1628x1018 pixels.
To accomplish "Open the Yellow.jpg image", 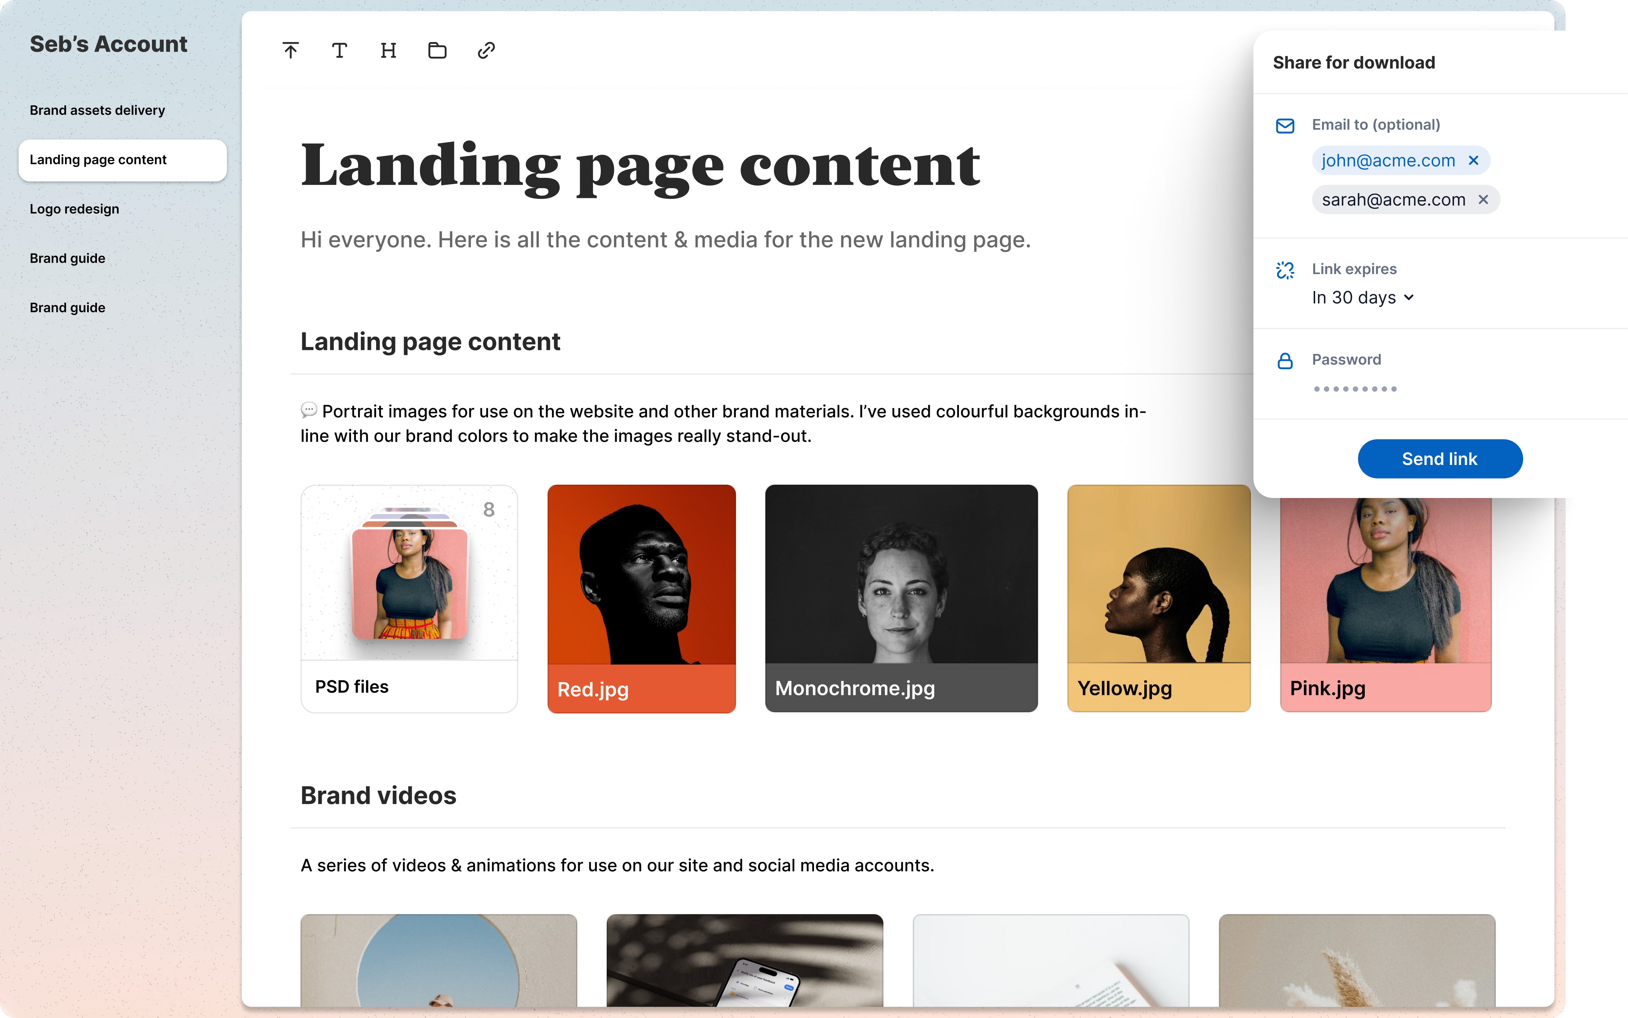I will (1158, 598).
